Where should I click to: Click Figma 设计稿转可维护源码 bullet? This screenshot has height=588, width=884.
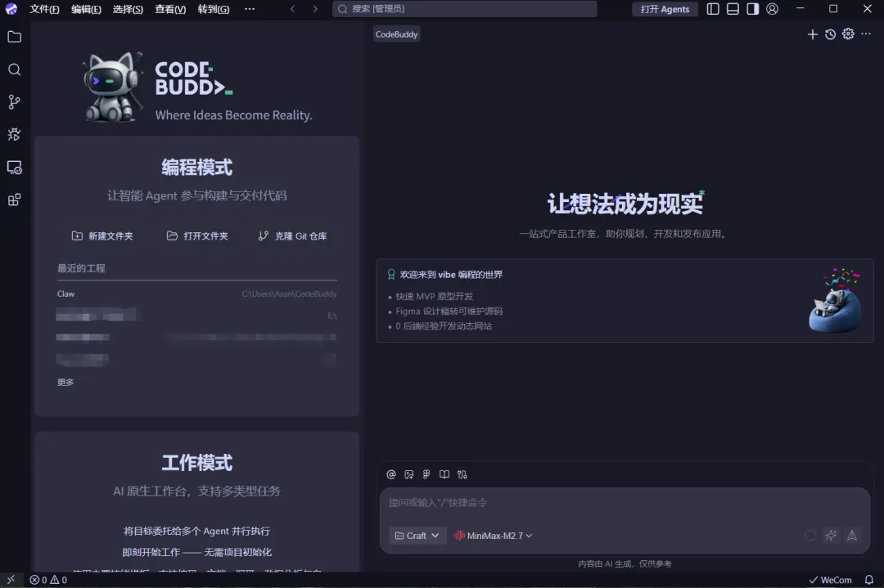coord(449,312)
